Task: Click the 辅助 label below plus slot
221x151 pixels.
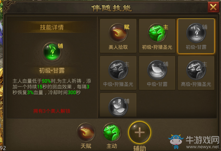Action: click(x=140, y=148)
